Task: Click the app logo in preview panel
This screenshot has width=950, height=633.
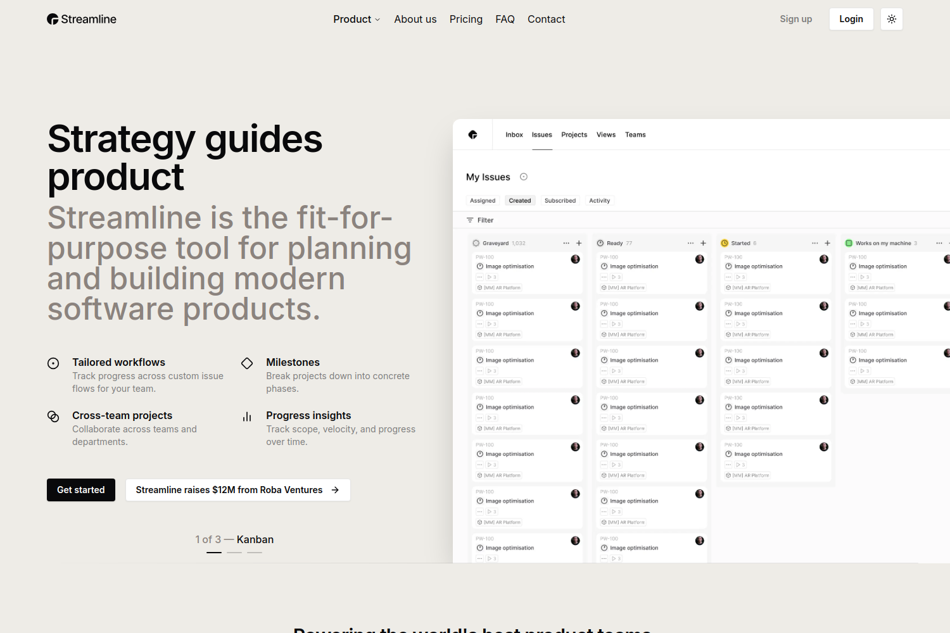Action: tap(472, 135)
